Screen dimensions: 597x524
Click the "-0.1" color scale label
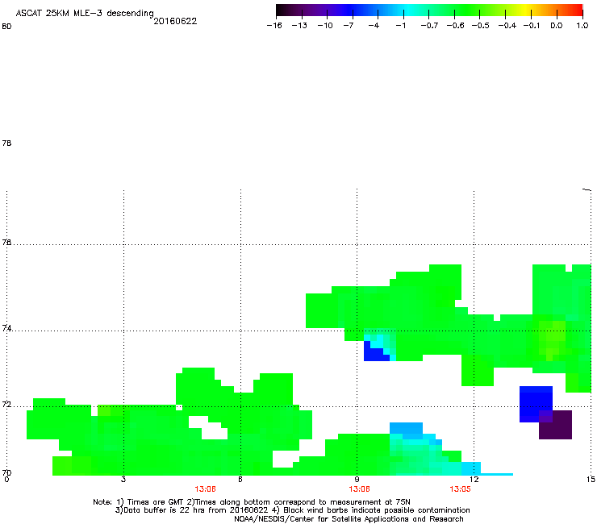click(x=532, y=26)
